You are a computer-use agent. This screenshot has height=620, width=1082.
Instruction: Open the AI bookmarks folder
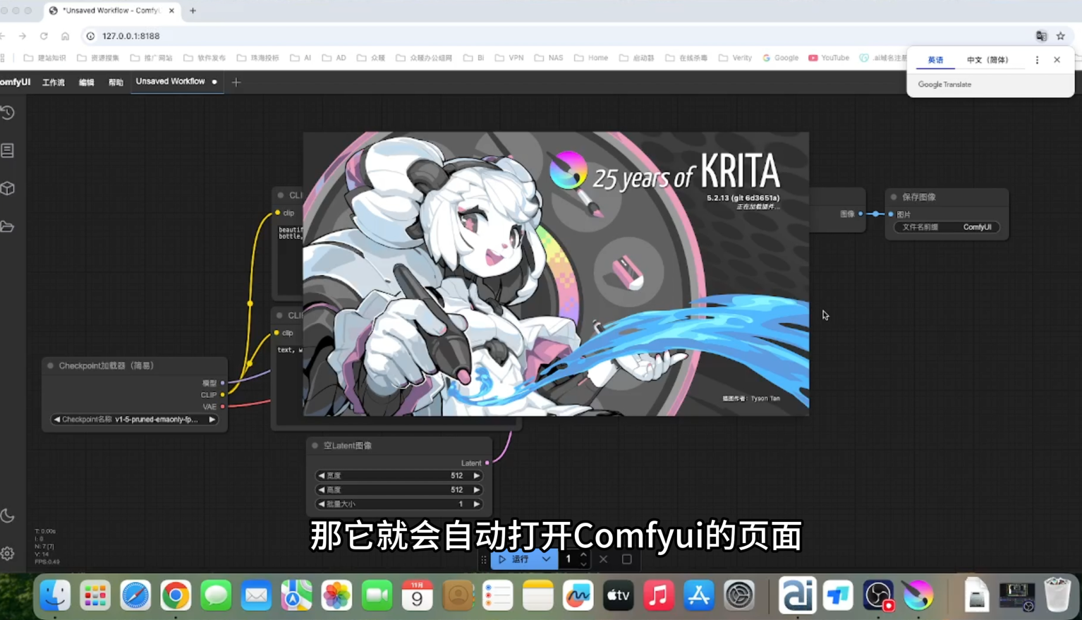[x=301, y=58]
